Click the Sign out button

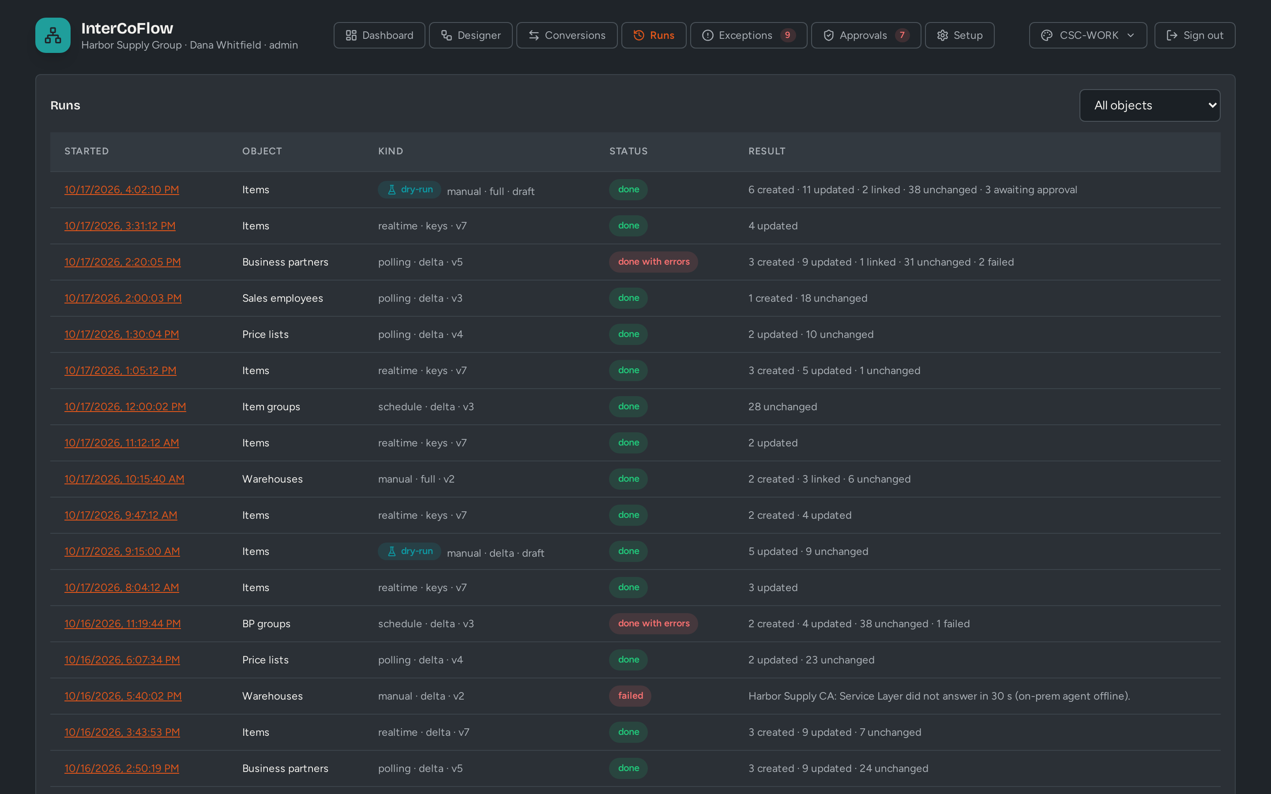pos(1194,35)
